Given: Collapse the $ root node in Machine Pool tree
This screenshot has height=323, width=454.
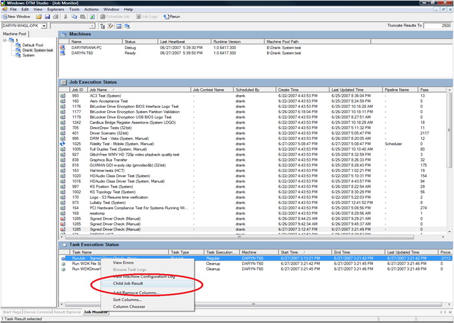Looking at the screenshot, I should coord(5,40).
